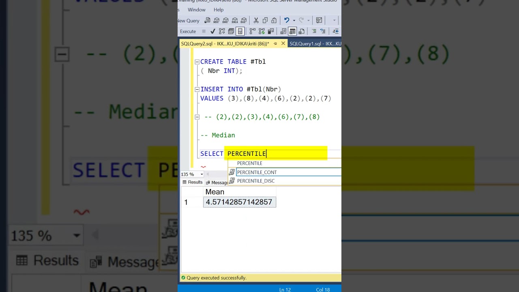Open the Activity Monitor icon
Image resolution: width=519 pixels, height=292 pixels.
coord(319,20)
